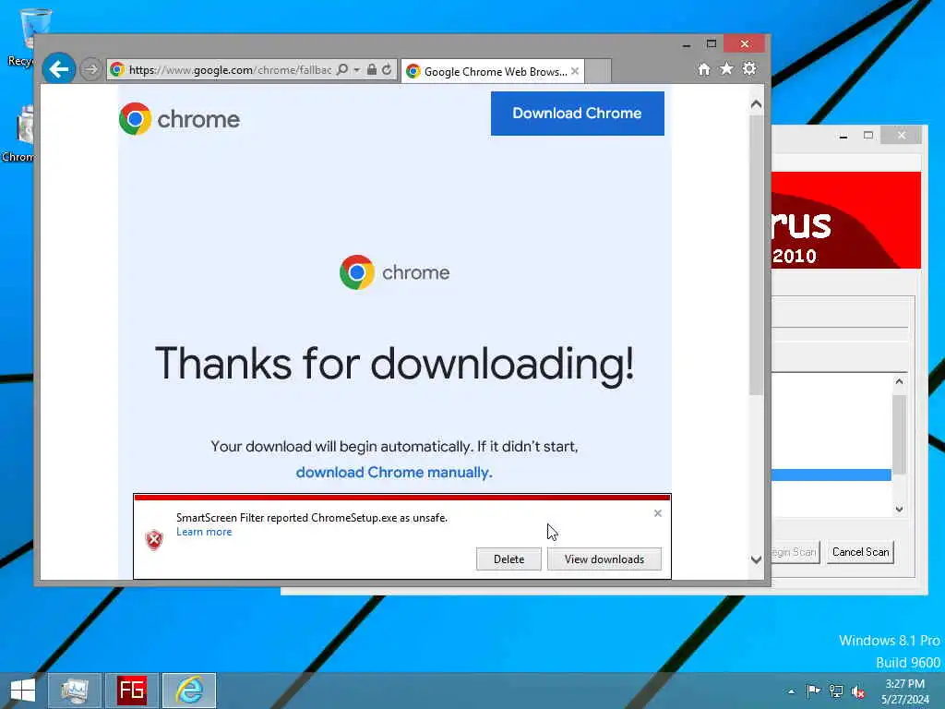Click Cancel Scan in antivirus window
Screen dimensions: 945x709
pyautogui.click(x=860, y=552)
